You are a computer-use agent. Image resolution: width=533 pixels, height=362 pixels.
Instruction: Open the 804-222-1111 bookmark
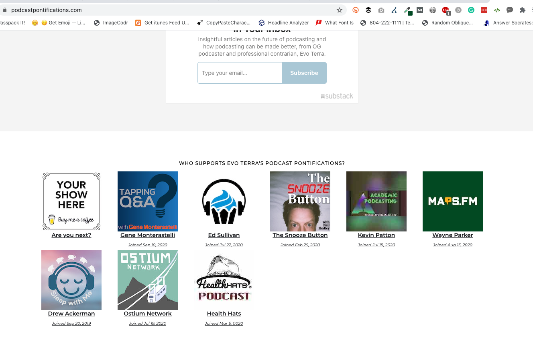[387, 23]
